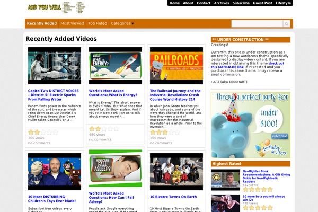Rate Railroad Journey video using its stars

165,132
